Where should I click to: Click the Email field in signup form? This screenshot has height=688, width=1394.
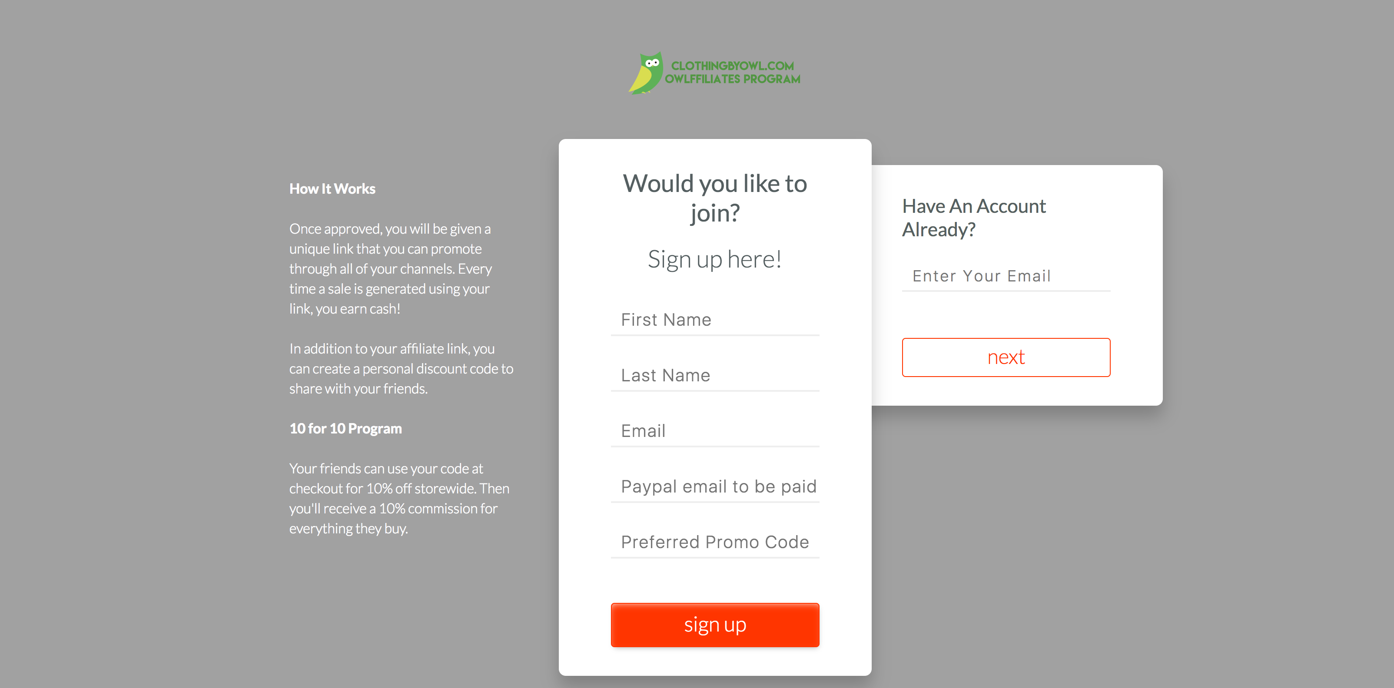(715, 431)
